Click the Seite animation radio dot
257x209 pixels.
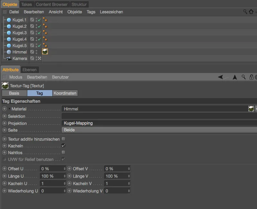[x=4, y=130]
